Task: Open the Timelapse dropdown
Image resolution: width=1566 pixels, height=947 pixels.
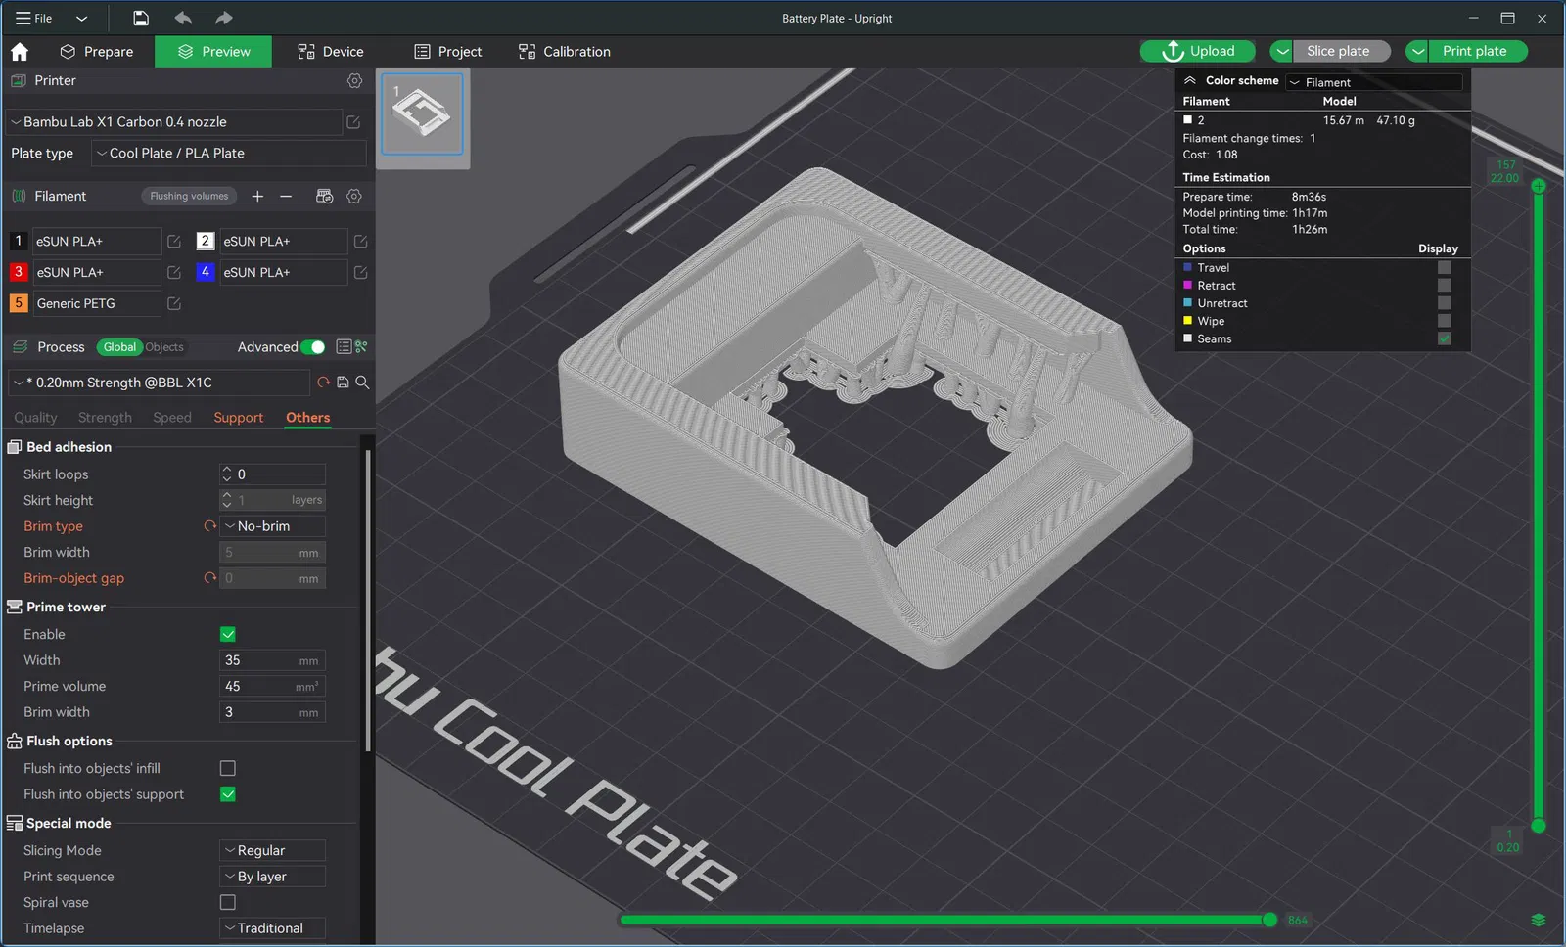Action: (272, 928)
